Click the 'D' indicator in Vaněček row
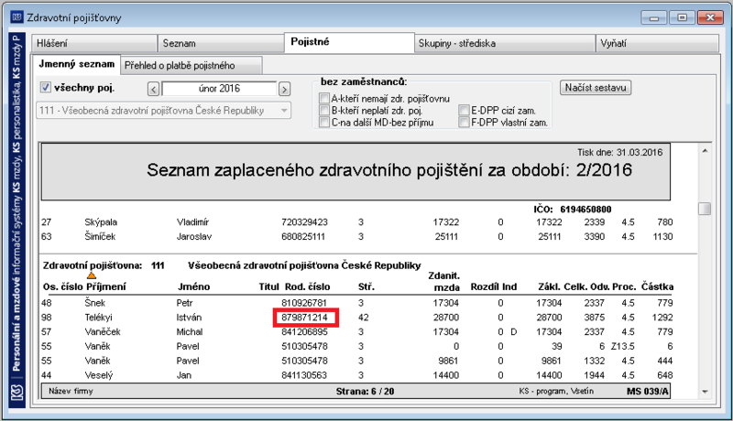Image resolution: width=733 pixels, height=421 pixels. pos(514,332)
